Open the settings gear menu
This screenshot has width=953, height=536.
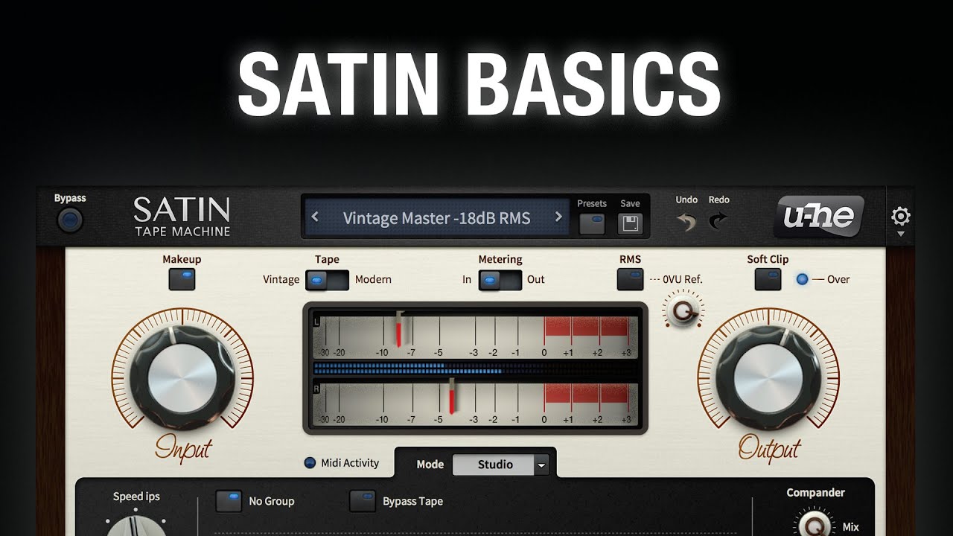(x=901, y=217)
